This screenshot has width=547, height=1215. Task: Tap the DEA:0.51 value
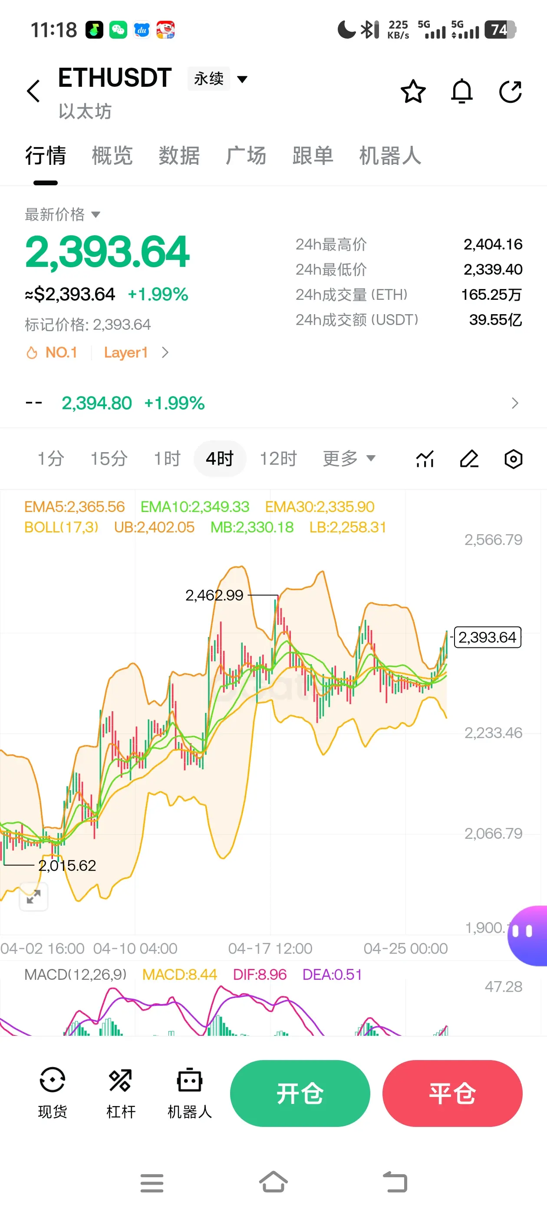[332, 975]
